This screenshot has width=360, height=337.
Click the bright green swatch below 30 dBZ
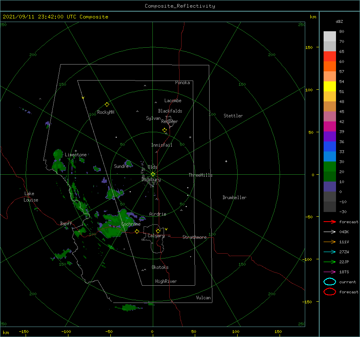330,167
